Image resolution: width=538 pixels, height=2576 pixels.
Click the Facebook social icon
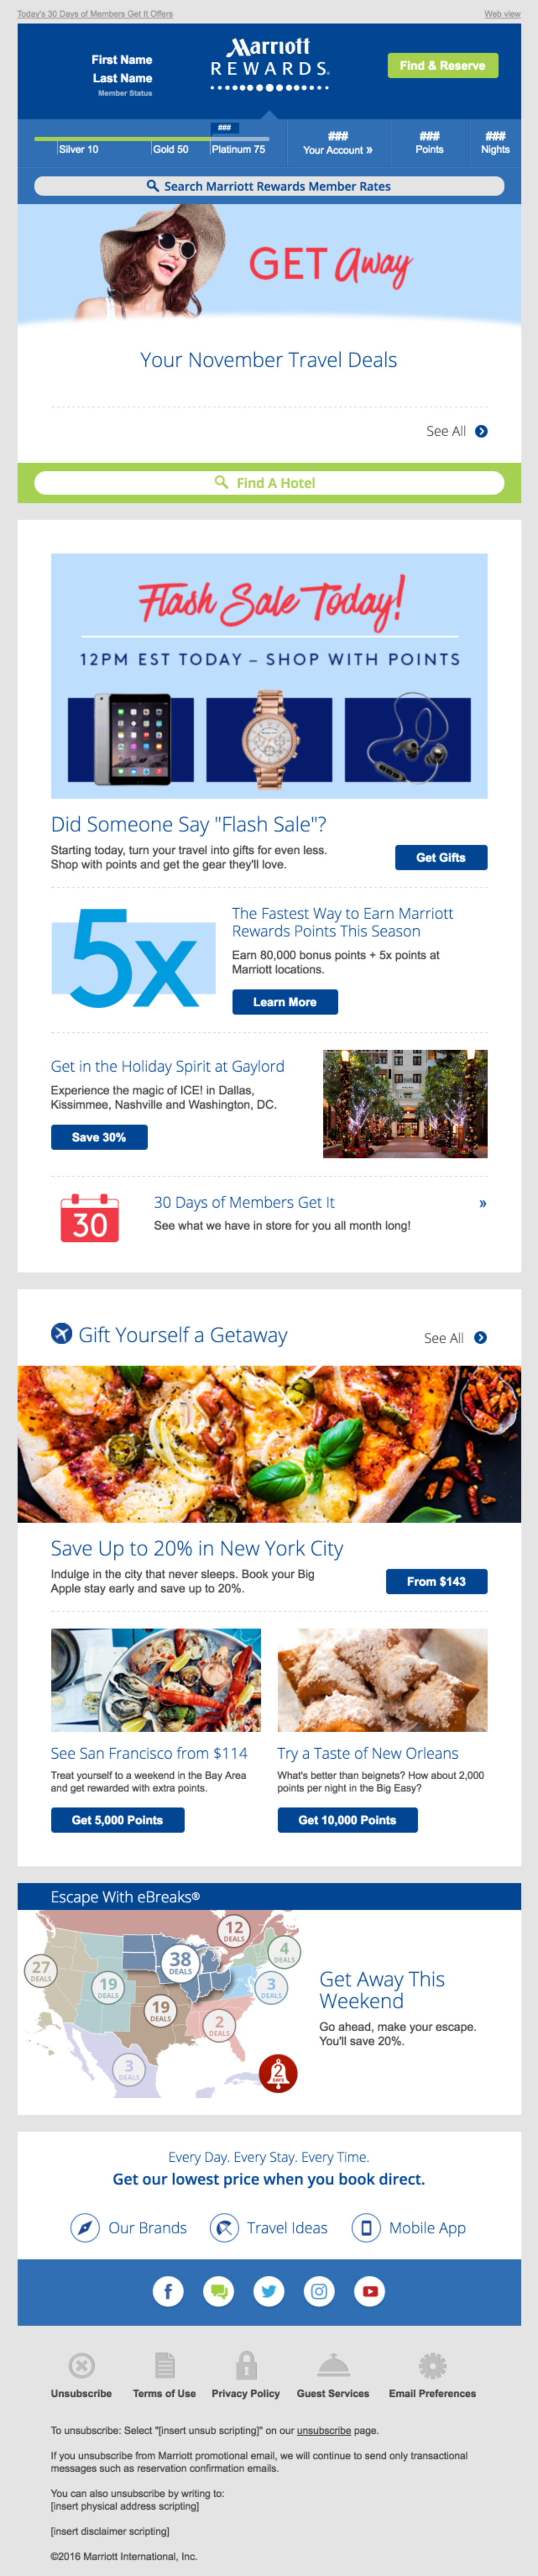coord(168,2291)
